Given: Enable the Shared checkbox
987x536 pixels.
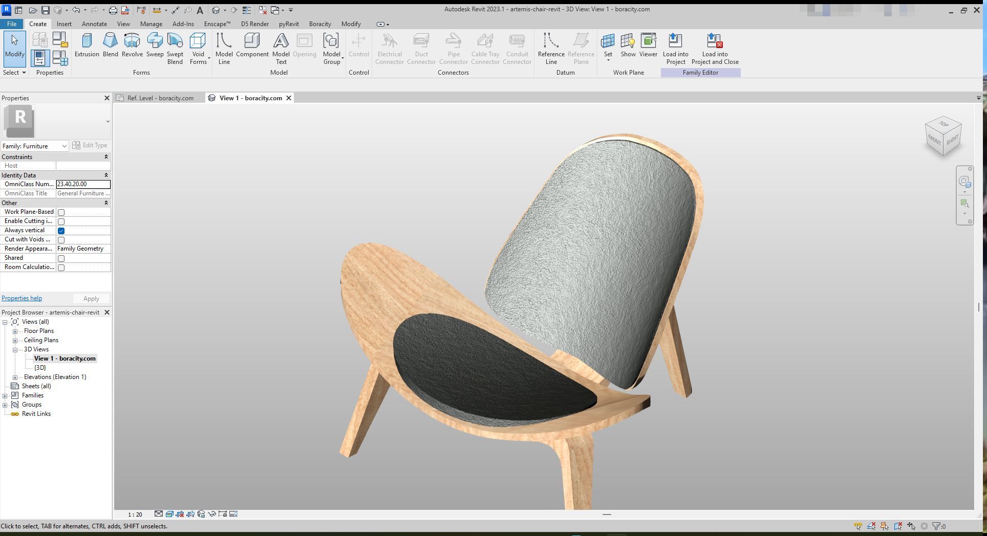Looking at the screenshot, I should pos(61,258).
